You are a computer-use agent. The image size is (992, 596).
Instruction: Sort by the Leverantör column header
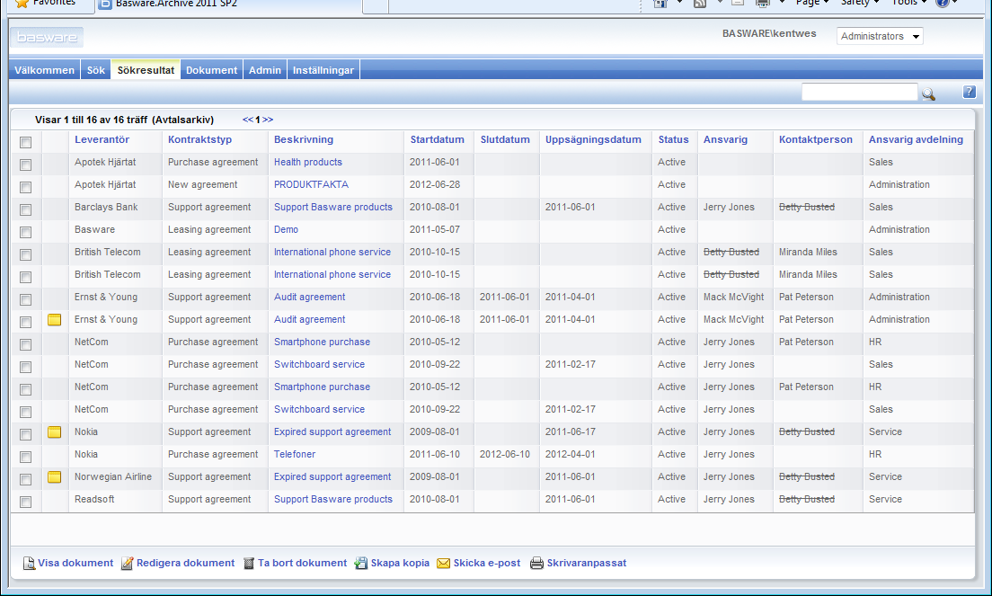click(x=102, y=140)
